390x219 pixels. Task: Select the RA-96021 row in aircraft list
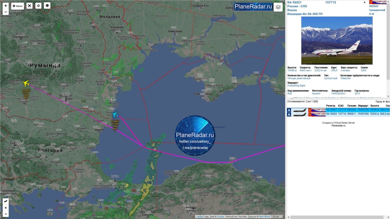[x=339, y=110]
